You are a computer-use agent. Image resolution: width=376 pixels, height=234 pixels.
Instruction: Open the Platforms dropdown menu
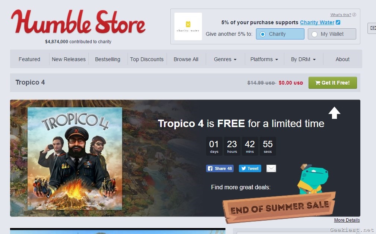(x=264, y=59)
